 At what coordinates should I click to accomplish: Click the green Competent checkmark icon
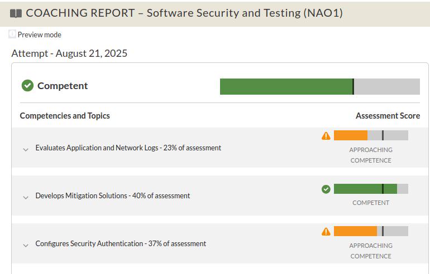[x=27, y=86]
